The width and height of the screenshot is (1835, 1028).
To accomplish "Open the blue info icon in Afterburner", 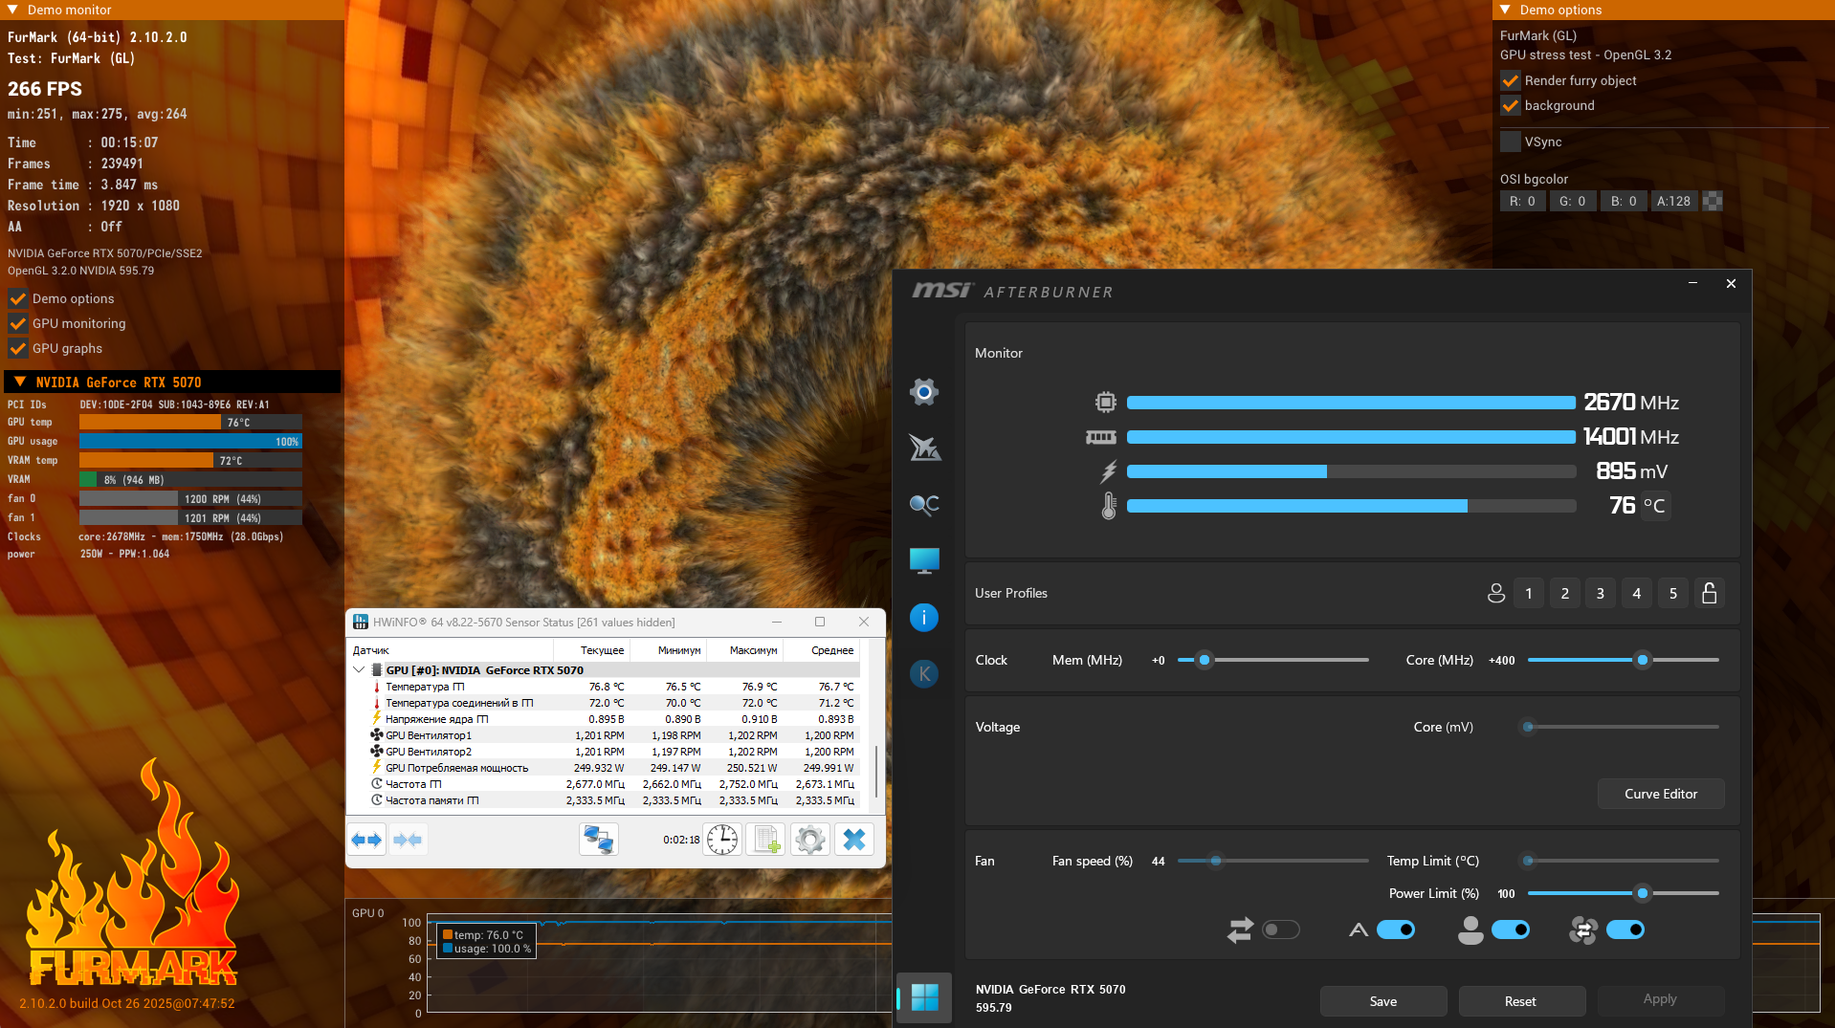I will (x=924, y=617).
